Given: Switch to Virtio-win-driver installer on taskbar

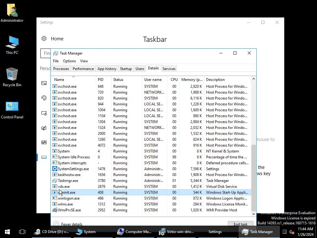Looking at the screenshot, I should pos(176,232).
